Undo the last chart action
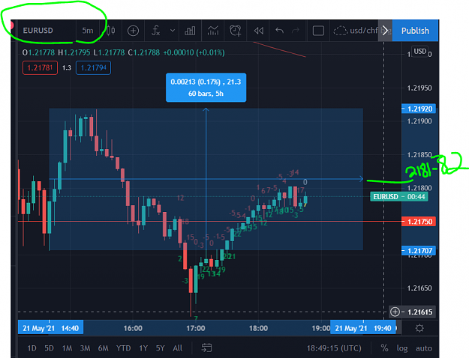 pyautogui.click(x=279, y=31)
